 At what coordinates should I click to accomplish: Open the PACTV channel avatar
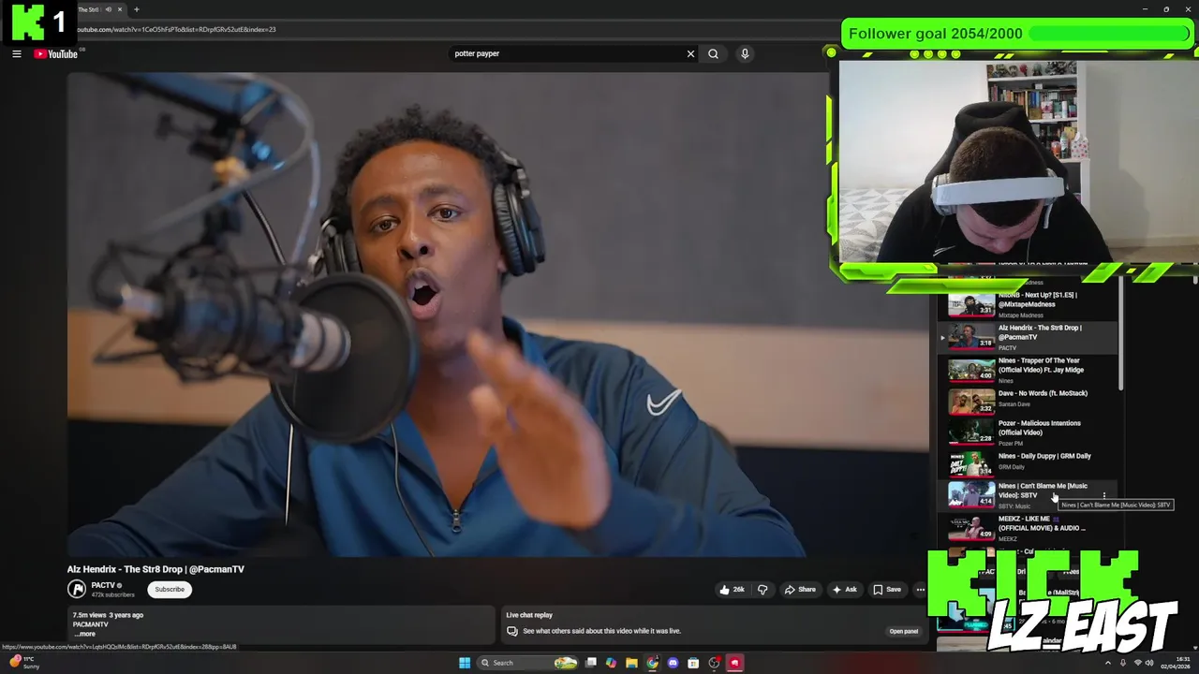77,589
